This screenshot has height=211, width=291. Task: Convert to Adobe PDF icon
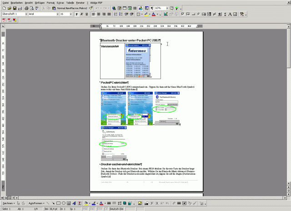pos(4,20)
